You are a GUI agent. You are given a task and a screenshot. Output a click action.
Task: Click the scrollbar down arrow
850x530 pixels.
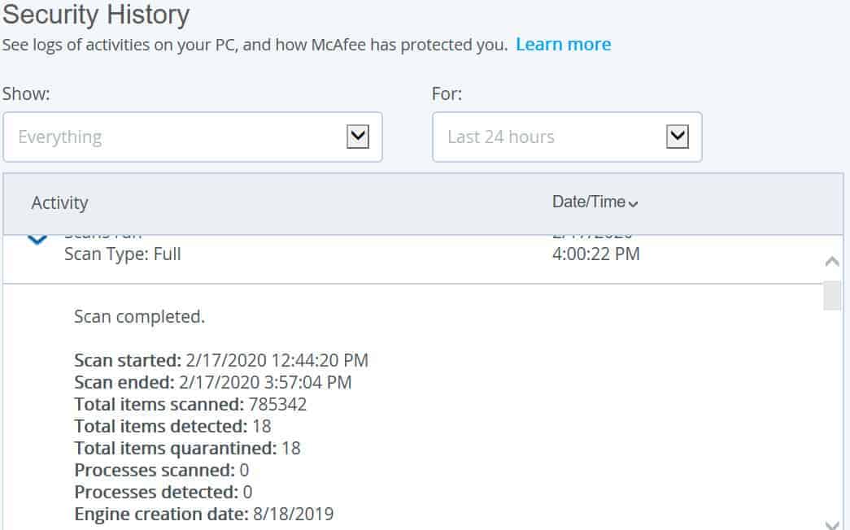click(x=832, y=524)
